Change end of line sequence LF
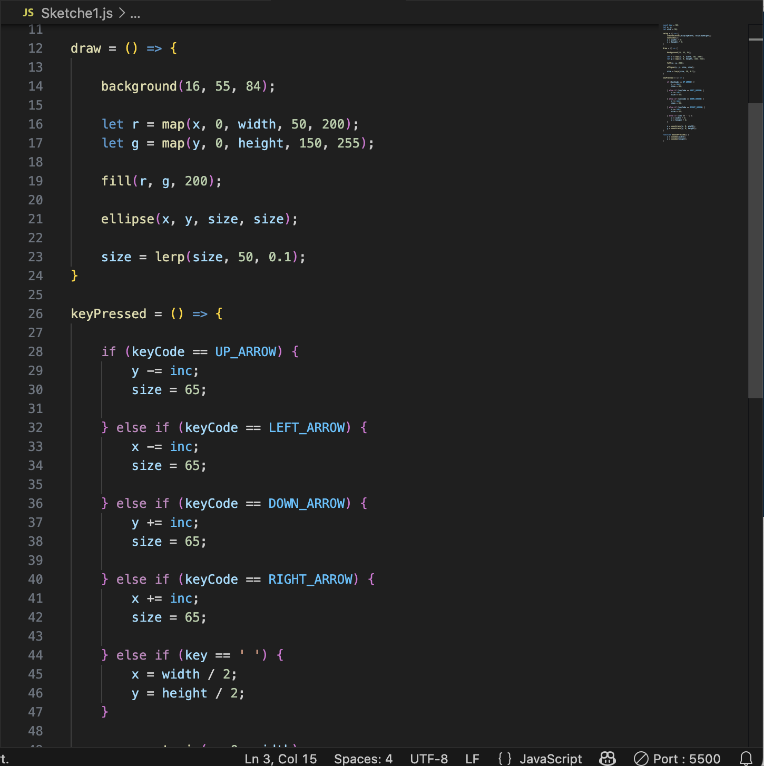The image size is (764, 766). pyautogui.click(x=472, y=759)
